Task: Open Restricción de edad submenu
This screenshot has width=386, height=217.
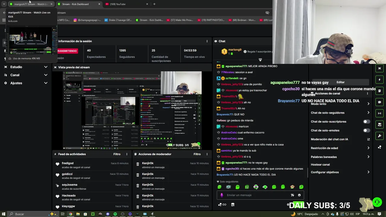Action: [x=368, y=148]
